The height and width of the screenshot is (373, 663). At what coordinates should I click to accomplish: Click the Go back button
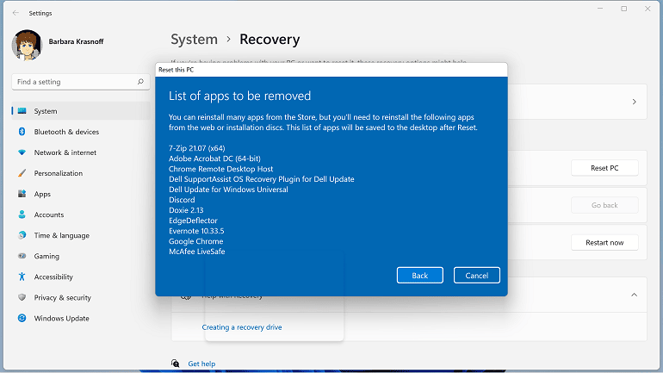click(x=604, y=205)
